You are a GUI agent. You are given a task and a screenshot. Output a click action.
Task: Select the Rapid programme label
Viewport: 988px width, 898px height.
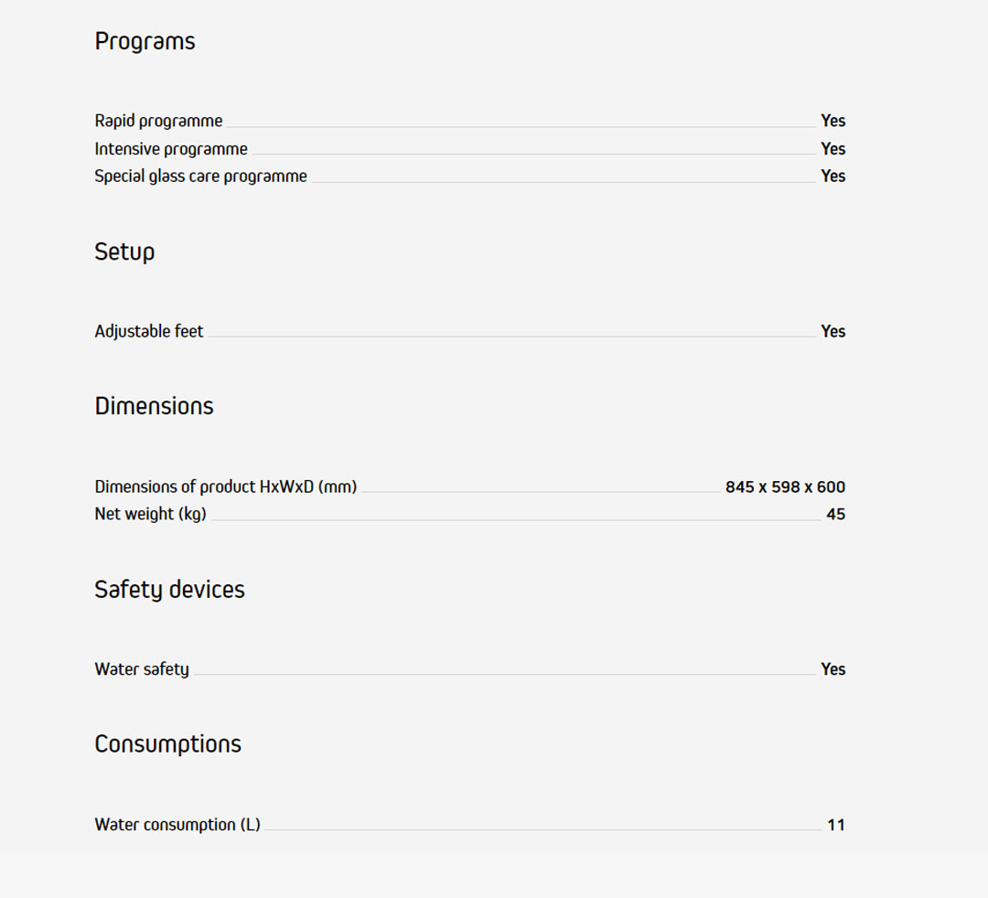pyautogui.click(x=158, y=121)
